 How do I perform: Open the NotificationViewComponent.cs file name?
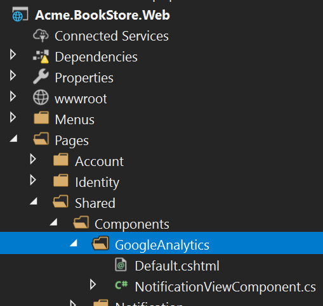coord(225,287)
